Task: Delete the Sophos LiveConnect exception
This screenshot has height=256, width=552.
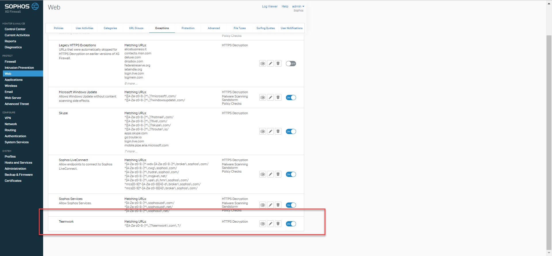Action: coord(278,174)
